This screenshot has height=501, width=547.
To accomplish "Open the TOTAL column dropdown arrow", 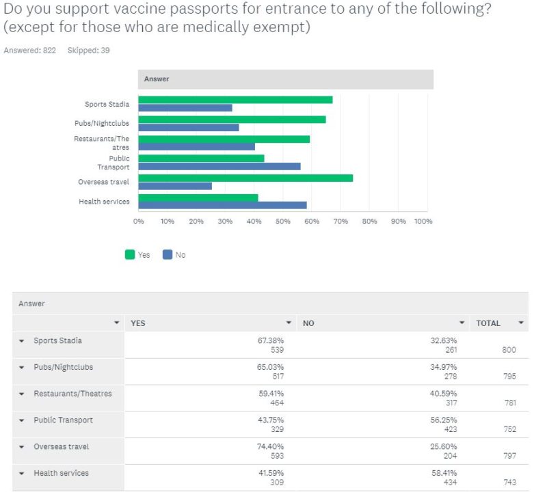I will [x=521, y=323].
